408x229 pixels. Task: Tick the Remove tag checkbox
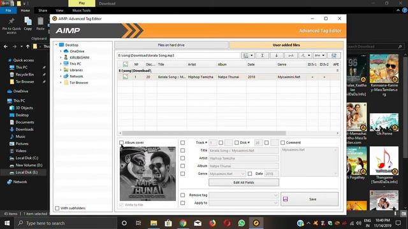[x=183, y=195]
